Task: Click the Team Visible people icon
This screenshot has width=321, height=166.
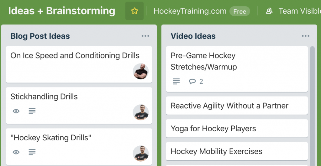Action: 269,11
